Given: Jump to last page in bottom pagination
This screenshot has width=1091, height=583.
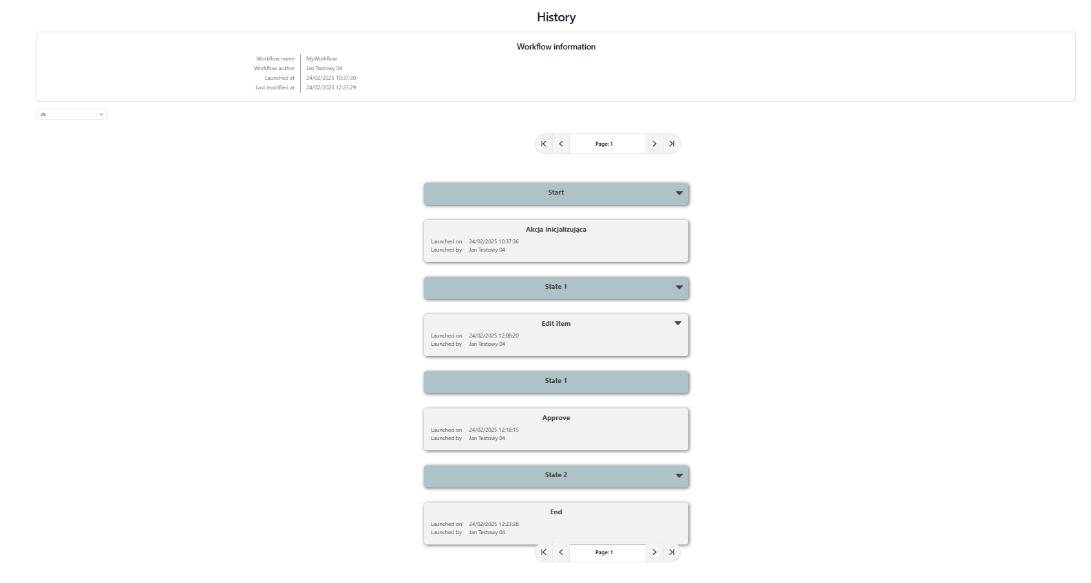Looking at the screenshot, I should pos(671,552).
